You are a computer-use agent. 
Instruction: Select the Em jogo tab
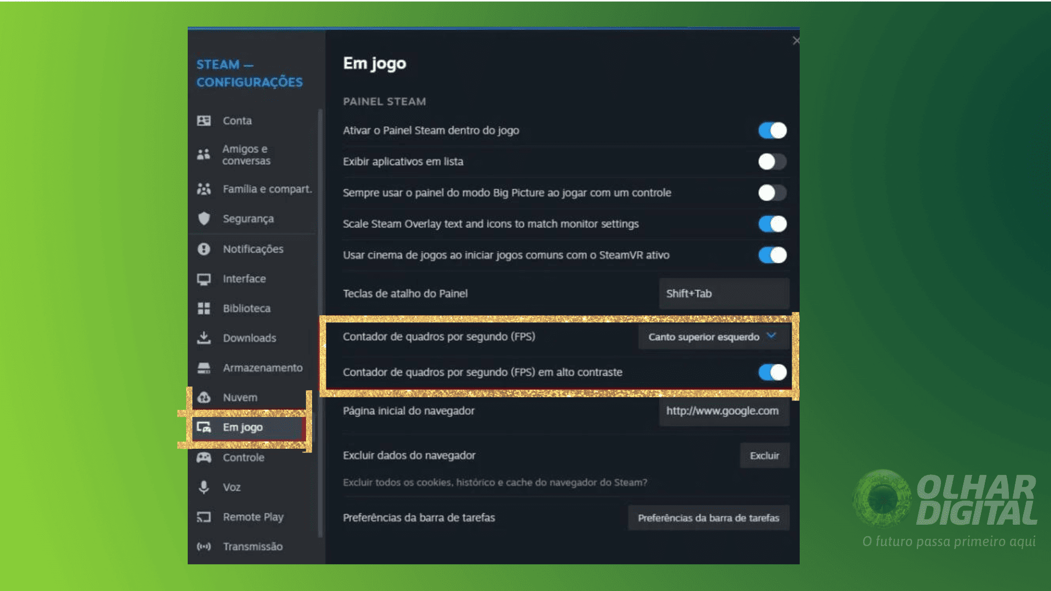coord(249,427)
